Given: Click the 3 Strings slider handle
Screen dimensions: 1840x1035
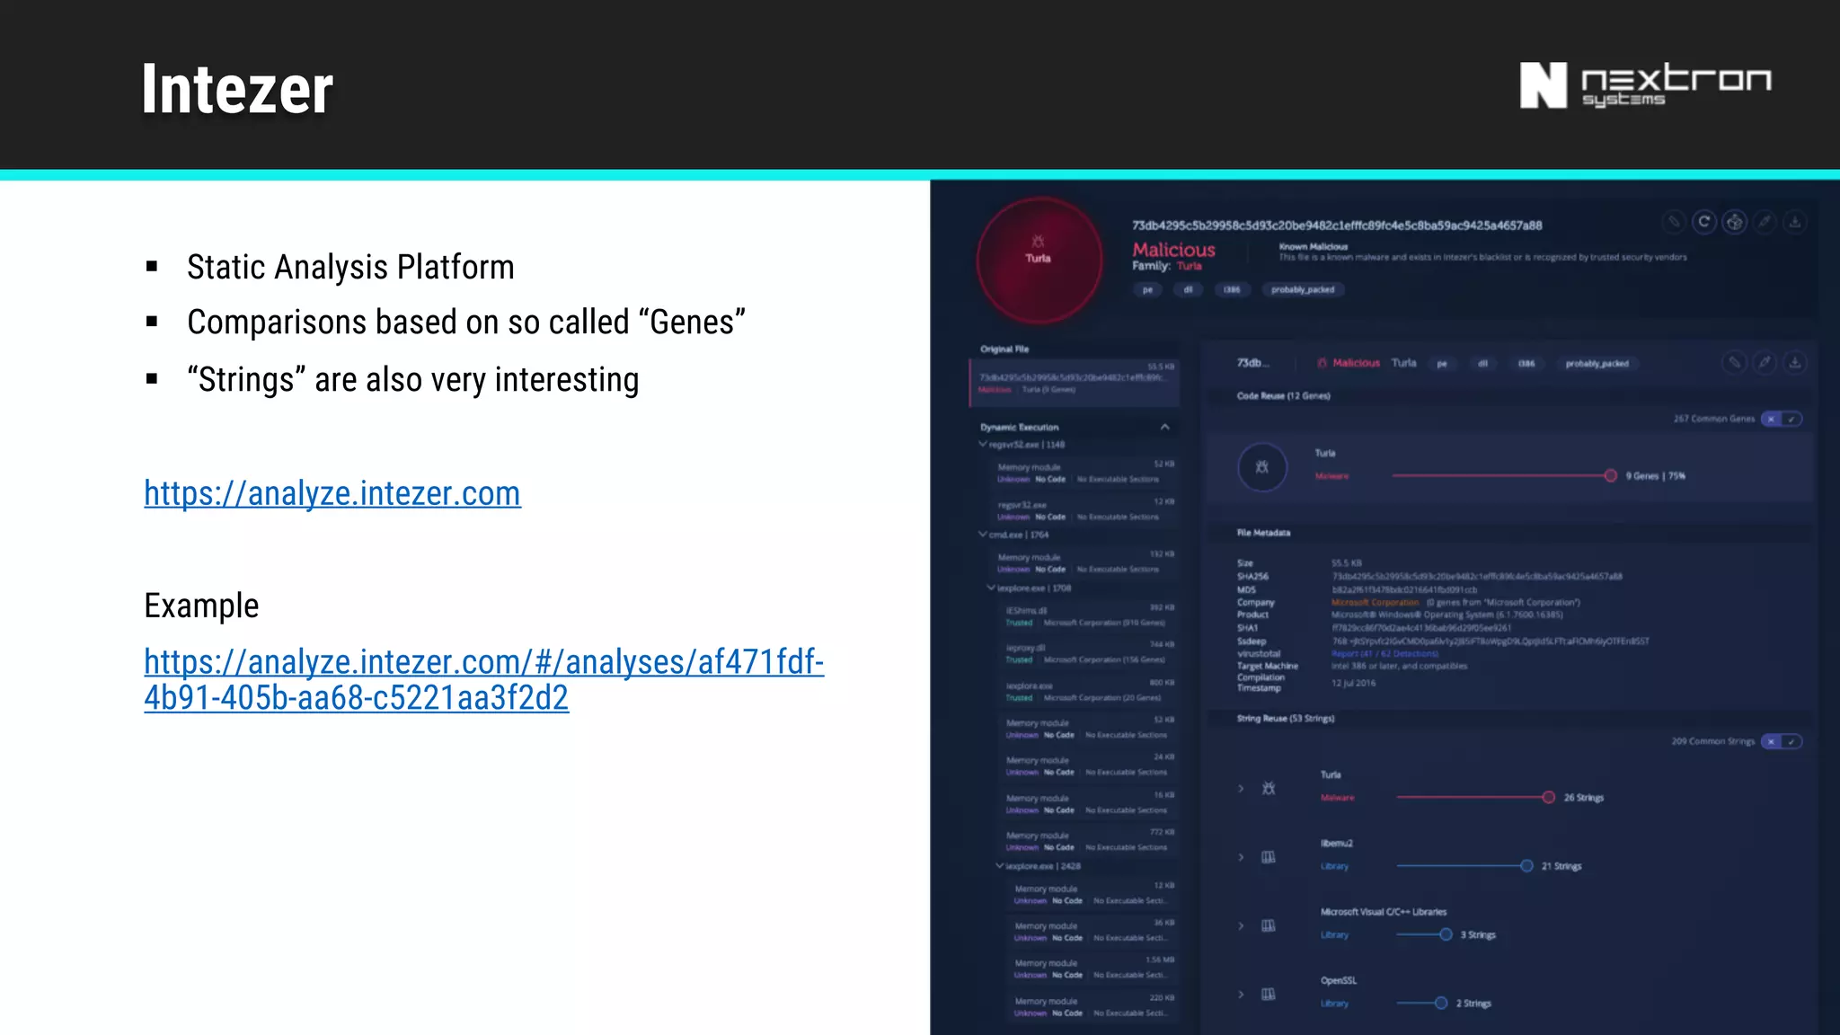Looking at the screenshot, I should 1446,934.
